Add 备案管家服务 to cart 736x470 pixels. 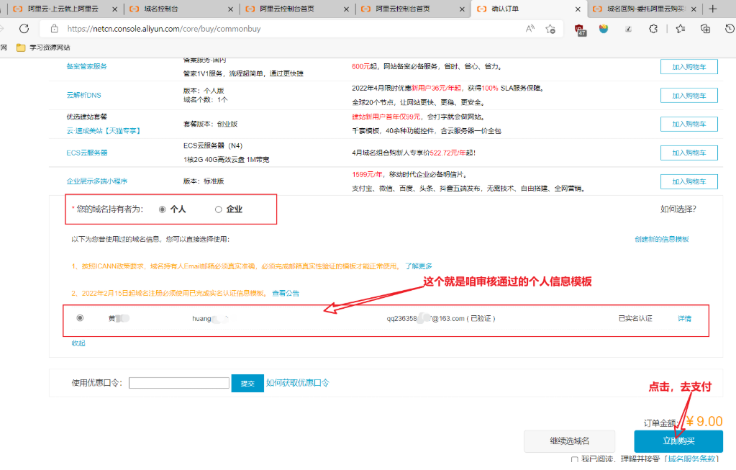689,67
